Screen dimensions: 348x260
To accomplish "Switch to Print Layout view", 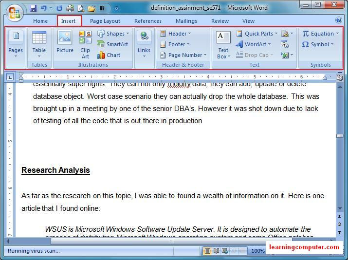I will tap(207, 251).
